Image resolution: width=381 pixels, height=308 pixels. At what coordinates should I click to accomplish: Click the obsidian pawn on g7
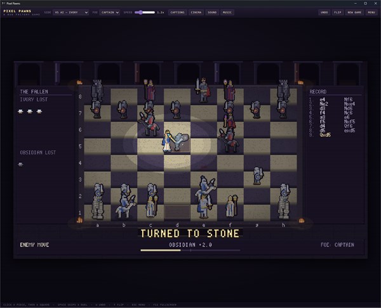click(255, 110)
